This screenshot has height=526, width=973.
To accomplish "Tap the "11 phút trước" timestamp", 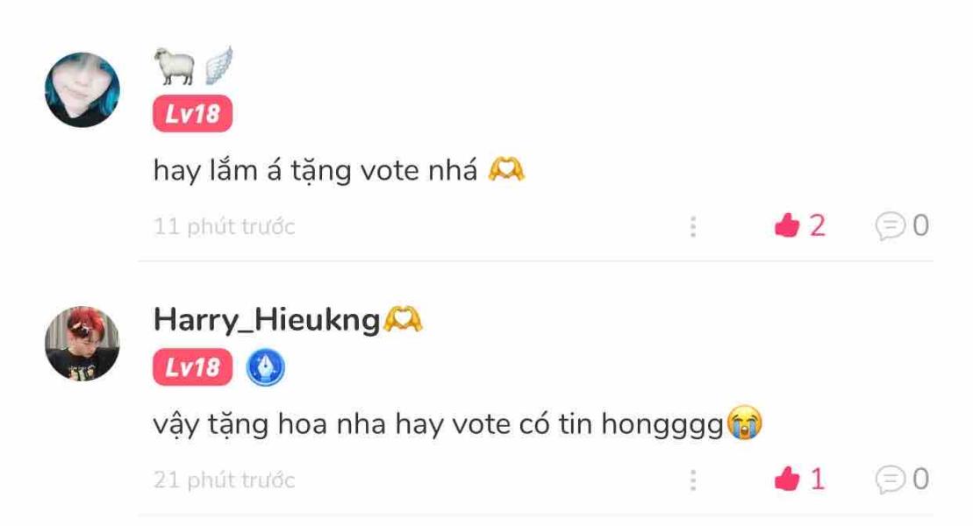I will coord(224,226).
